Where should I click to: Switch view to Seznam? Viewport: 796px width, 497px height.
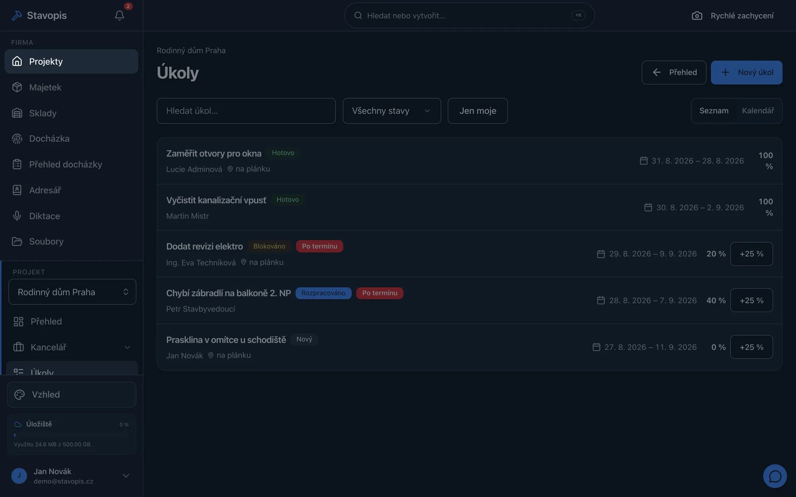(714, 111)
